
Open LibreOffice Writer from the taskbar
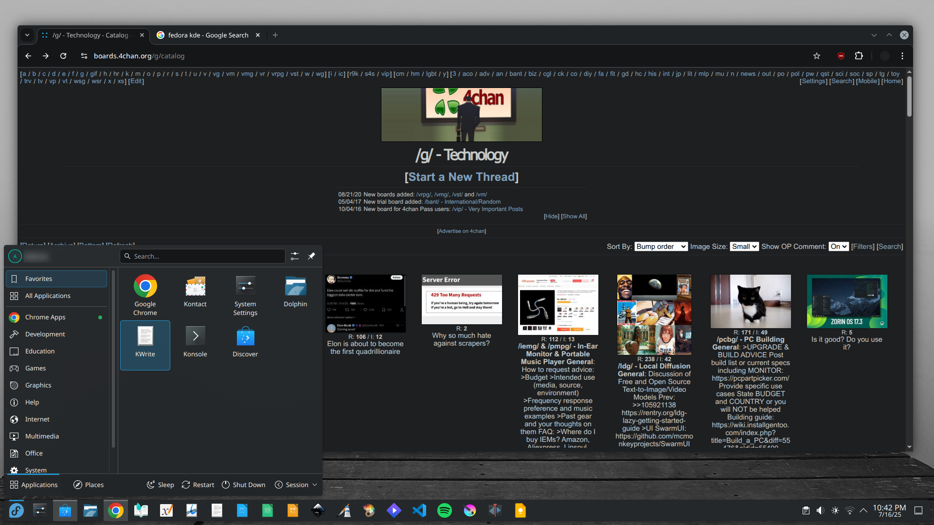click(x=242, y=510)
